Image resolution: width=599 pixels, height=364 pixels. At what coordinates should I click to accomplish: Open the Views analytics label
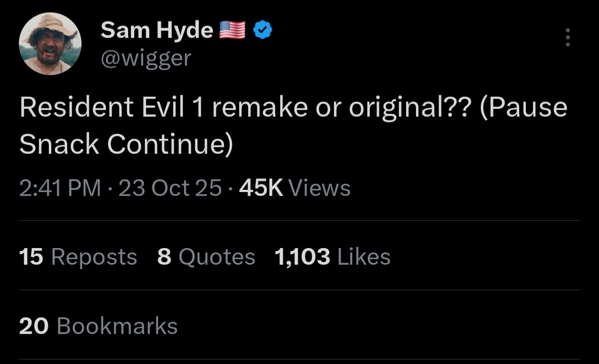319,188
